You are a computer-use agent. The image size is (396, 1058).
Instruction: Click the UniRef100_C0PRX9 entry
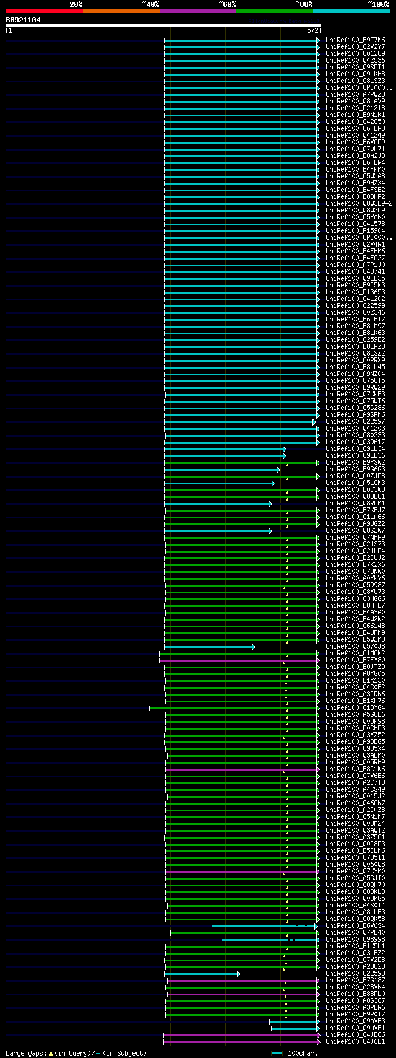[x=355, y=361]
